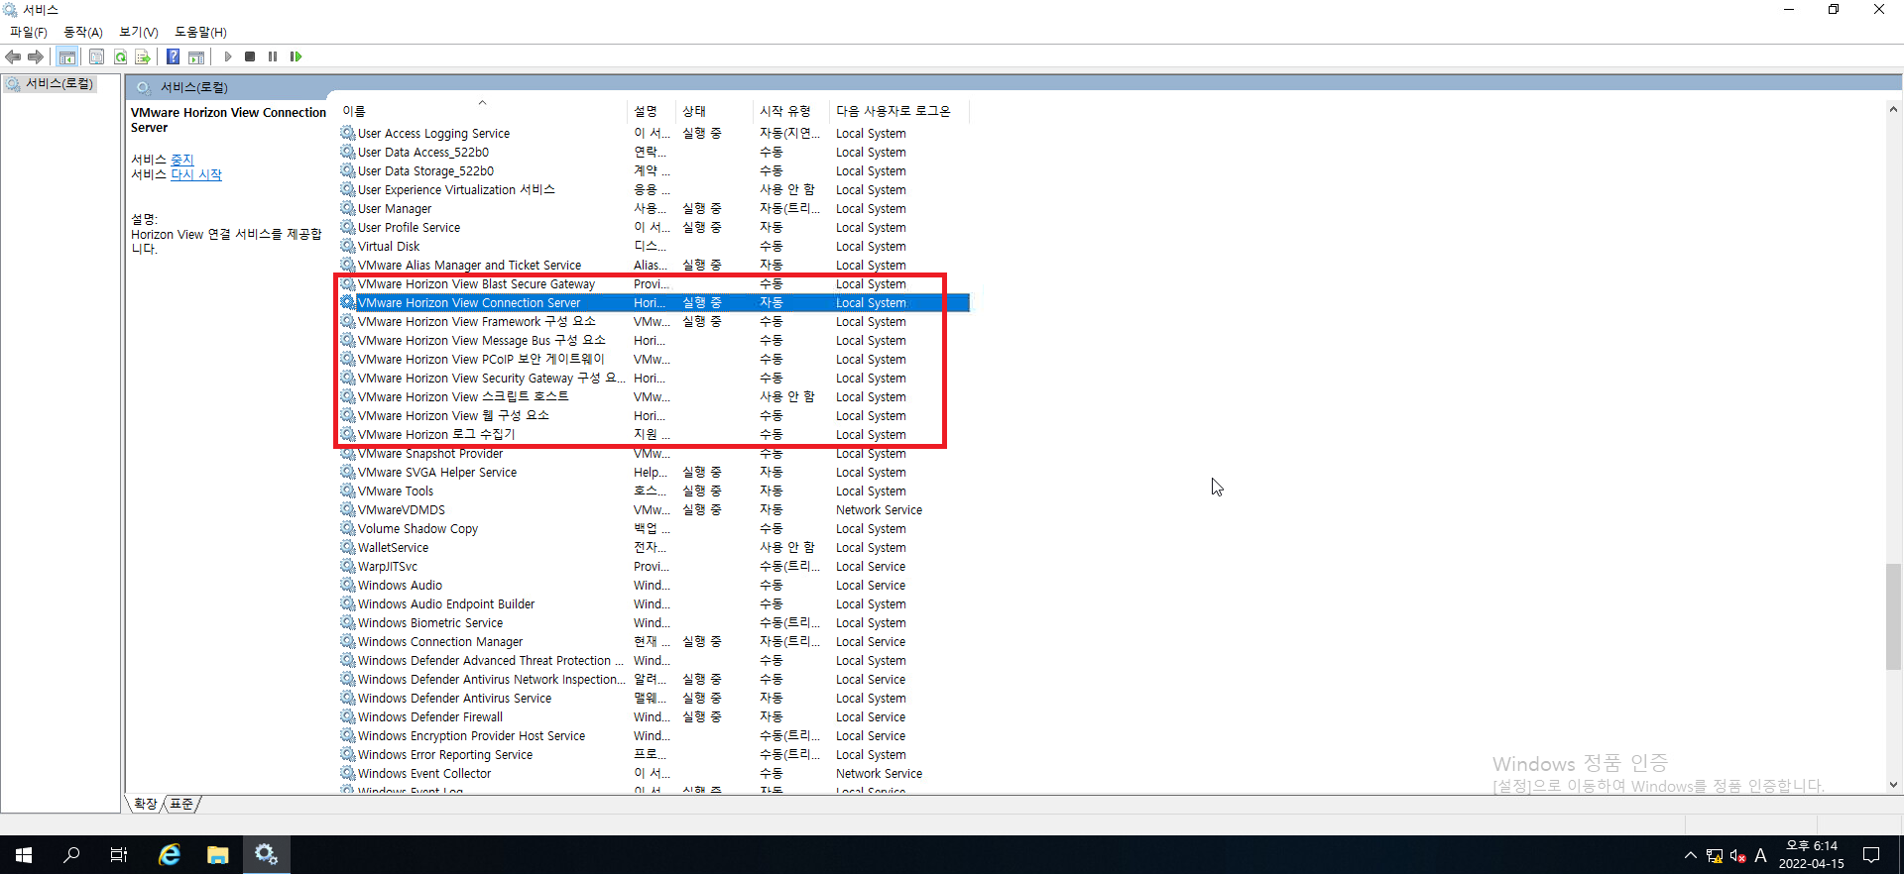
Task: Open Task View on the taskbar
Action: click(x=119, y=854)
